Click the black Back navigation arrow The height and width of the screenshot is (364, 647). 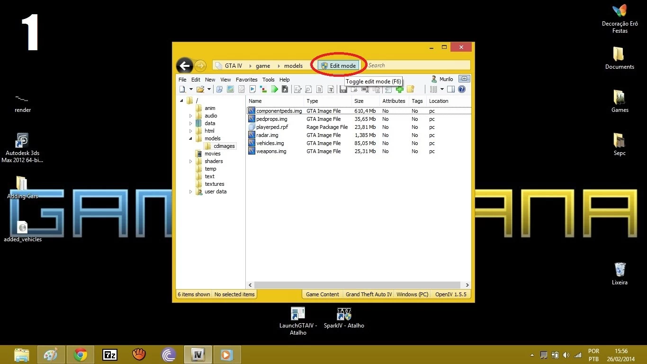[x=185, y=66]
